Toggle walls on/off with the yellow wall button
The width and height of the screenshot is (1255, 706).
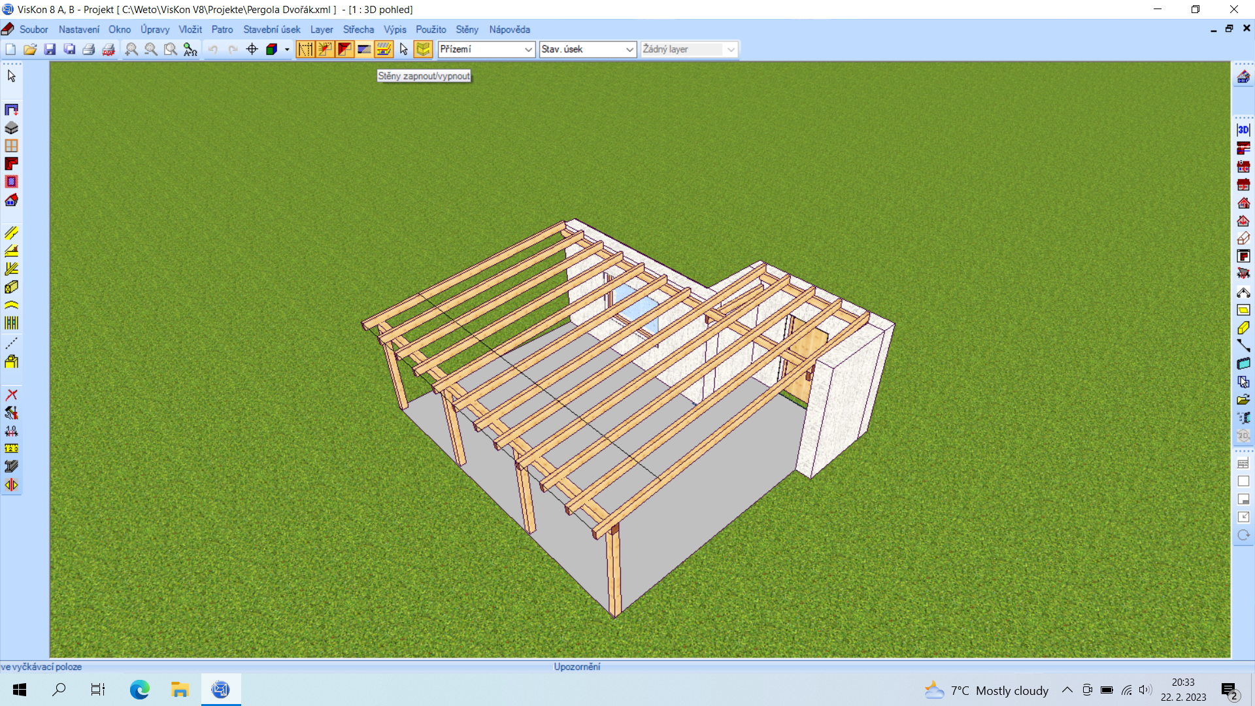(x=424, y=49)
